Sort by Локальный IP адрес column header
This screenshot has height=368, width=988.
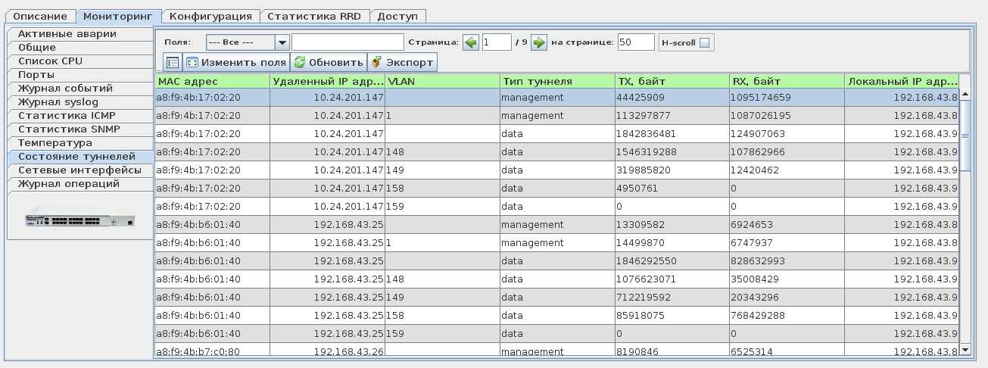point(902,81)
